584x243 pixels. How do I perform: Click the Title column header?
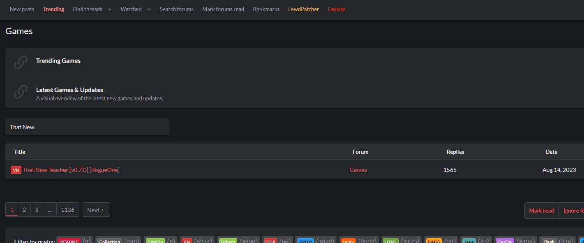click(x=20, y=152)
